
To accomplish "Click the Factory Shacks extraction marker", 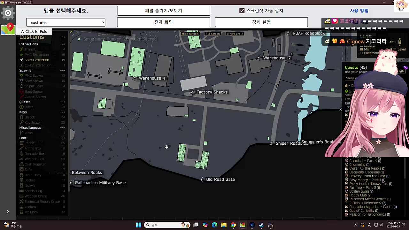I will point(192,92).
